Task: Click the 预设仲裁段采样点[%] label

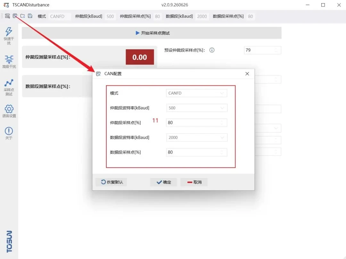Action: [185, 50]
